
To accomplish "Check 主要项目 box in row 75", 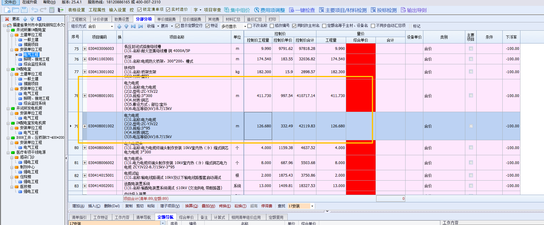I will point(471,49).
